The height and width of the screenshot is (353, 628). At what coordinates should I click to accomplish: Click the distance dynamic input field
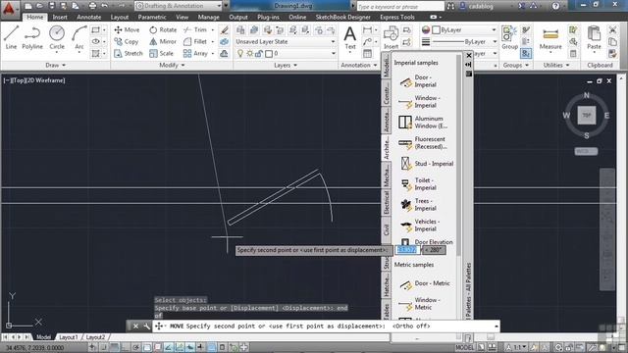point(407,250)
